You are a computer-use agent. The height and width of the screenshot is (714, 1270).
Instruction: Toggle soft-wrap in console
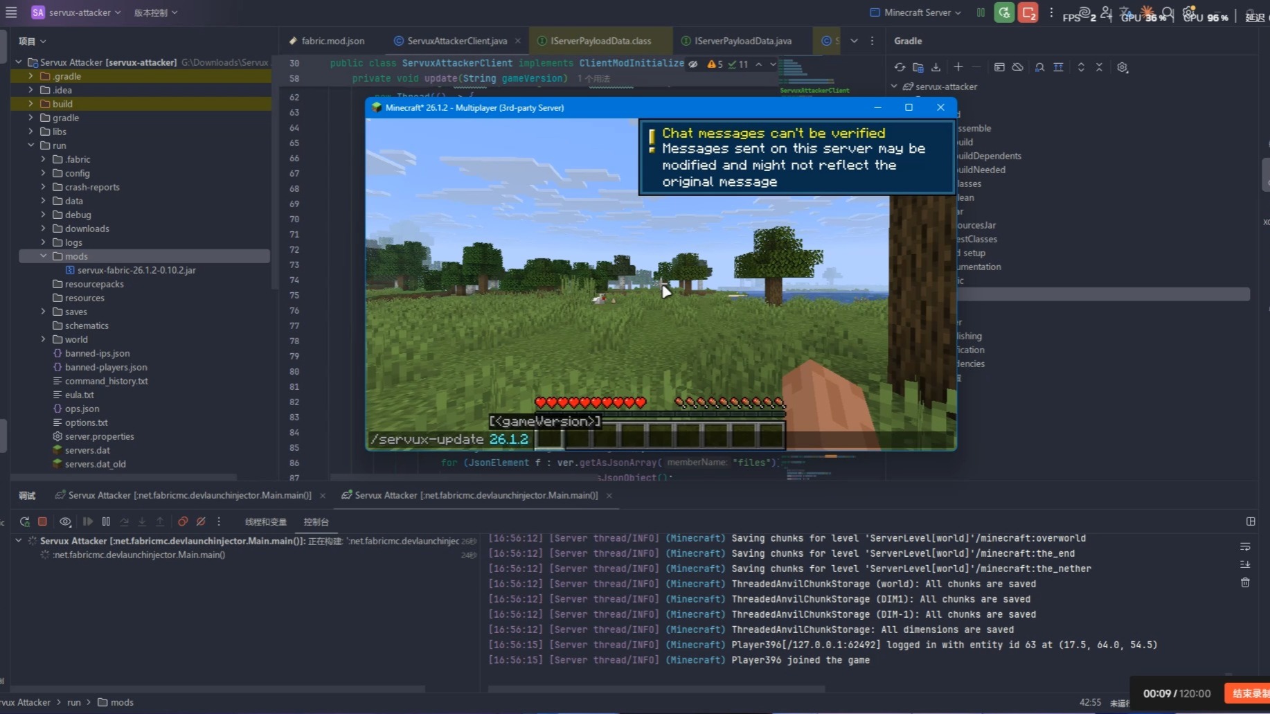pyautogui.click(x=1245, y=546)
